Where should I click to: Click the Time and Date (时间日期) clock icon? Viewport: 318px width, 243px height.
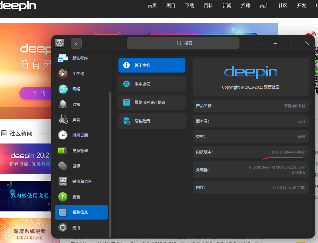click(x=63, y=135)
